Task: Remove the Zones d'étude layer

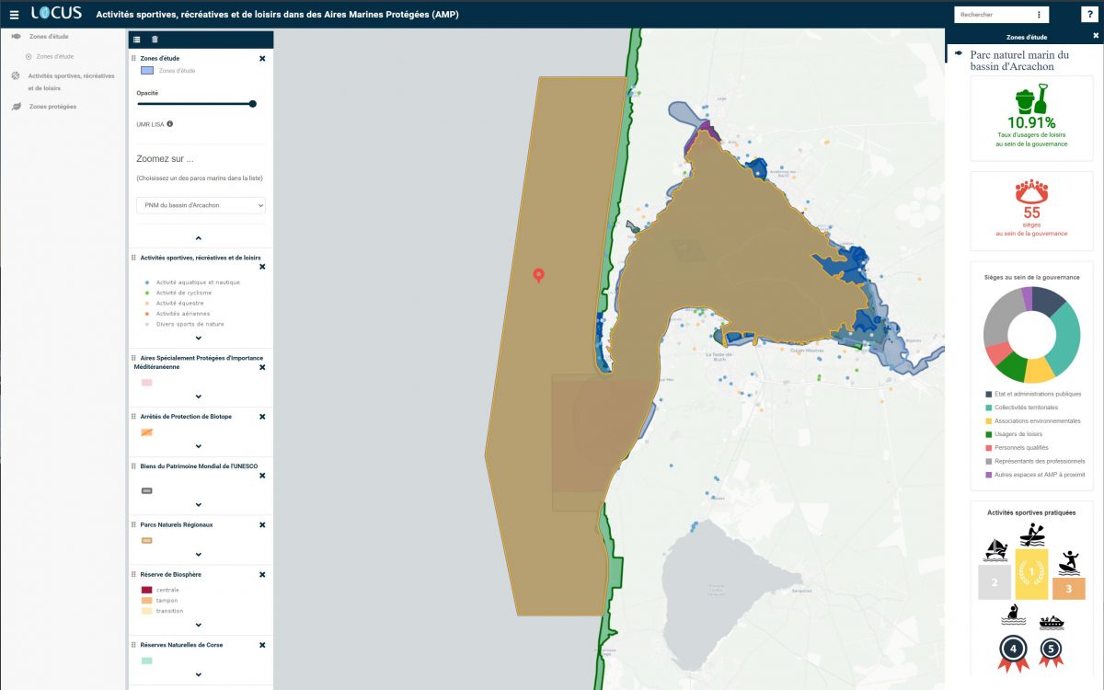Action: (x=262, y=58)
